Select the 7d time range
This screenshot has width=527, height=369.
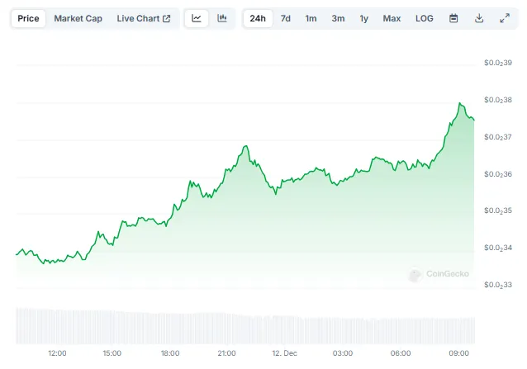285,18
